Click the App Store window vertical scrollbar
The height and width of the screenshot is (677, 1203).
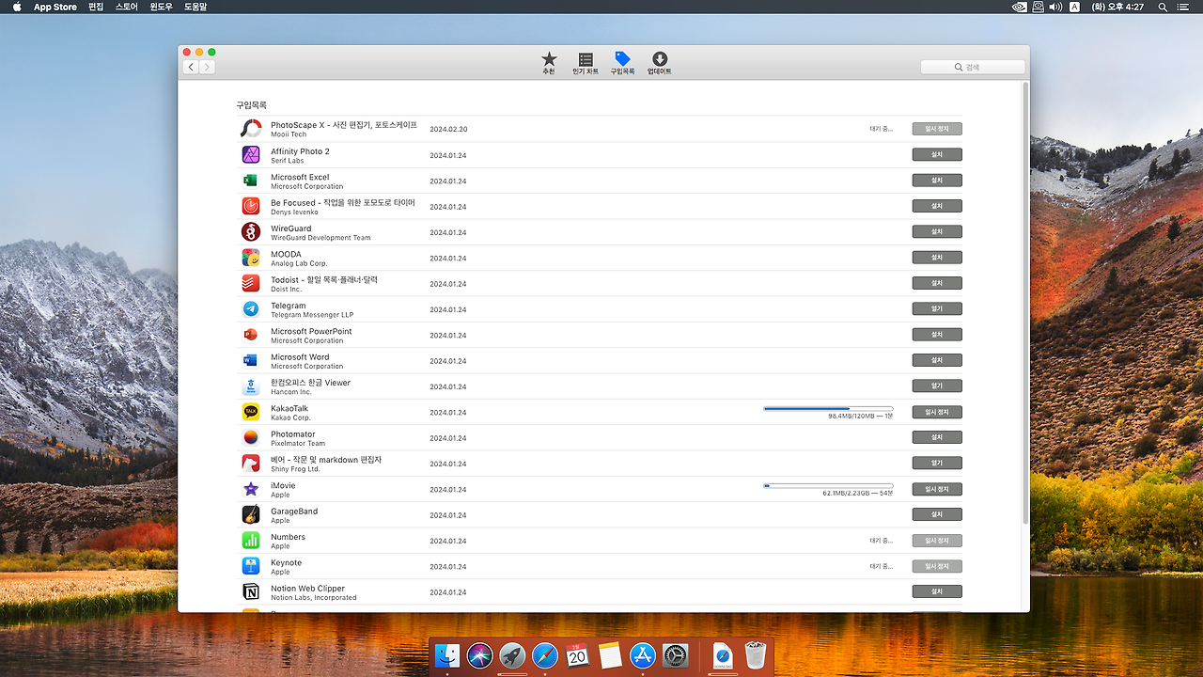(1025, 303)
